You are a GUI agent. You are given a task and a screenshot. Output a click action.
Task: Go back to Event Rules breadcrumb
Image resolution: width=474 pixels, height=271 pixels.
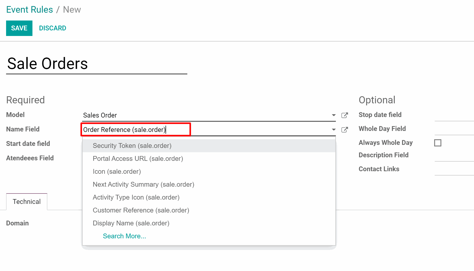[29, 10]
